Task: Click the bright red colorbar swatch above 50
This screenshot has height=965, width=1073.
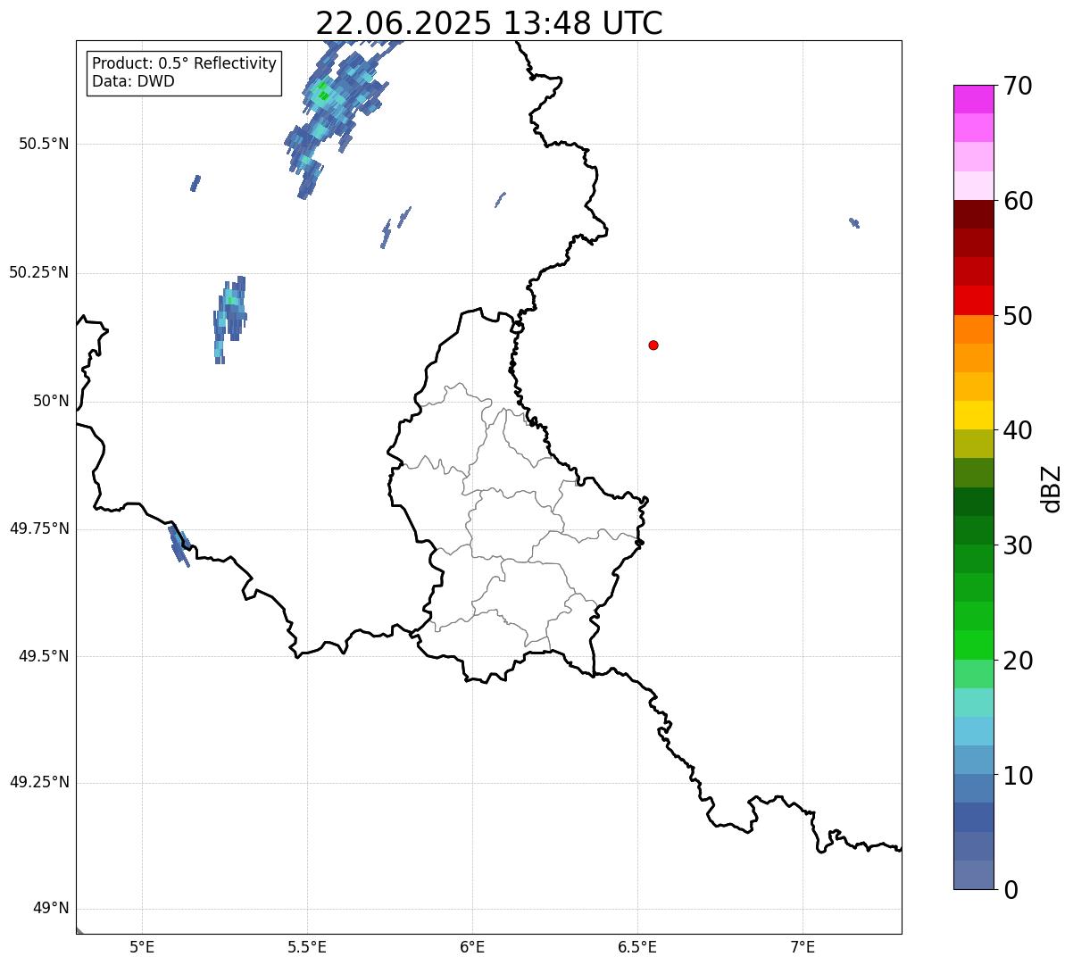Action: [x=973, y=300]
